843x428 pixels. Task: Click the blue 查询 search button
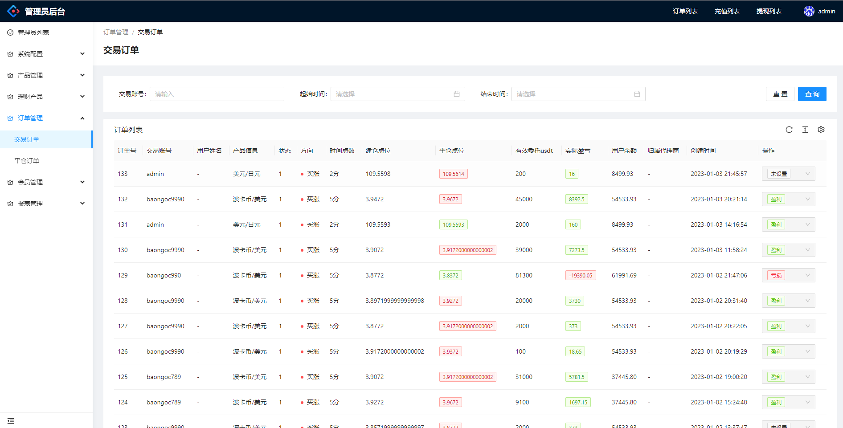click(812, 94)
